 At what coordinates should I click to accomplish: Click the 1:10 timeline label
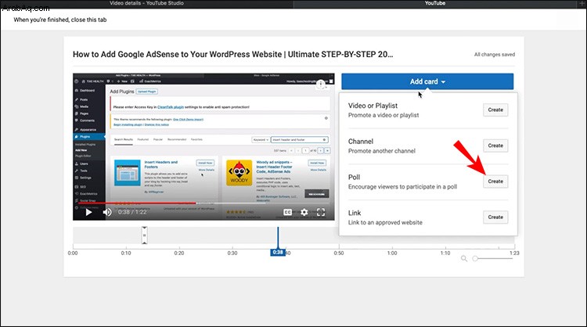[x=445, y=253]
